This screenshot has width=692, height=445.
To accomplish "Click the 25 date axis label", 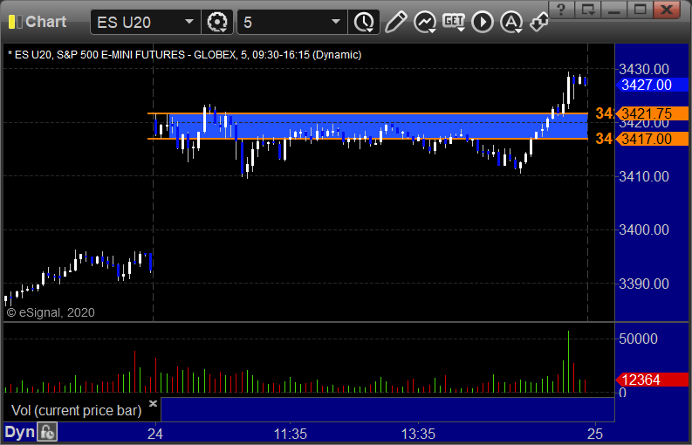I will (x=595, y=434).
